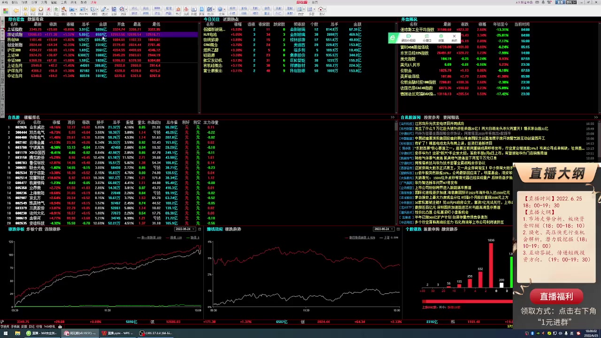Click the tallest red bar labeled 1836
Viewport: 601px width, 338px height.
[x=491, y=265]
